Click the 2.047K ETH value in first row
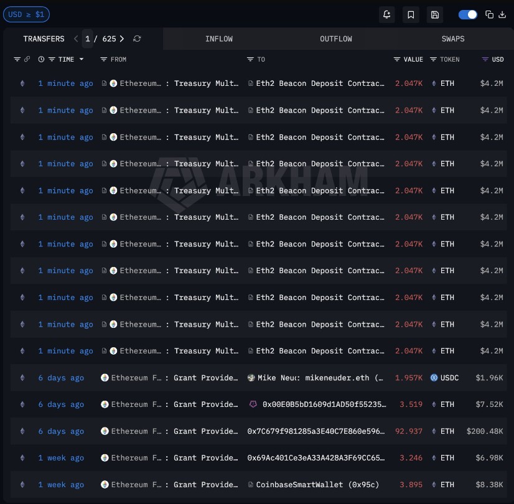The image size is (514, 504). coord(409,83)
